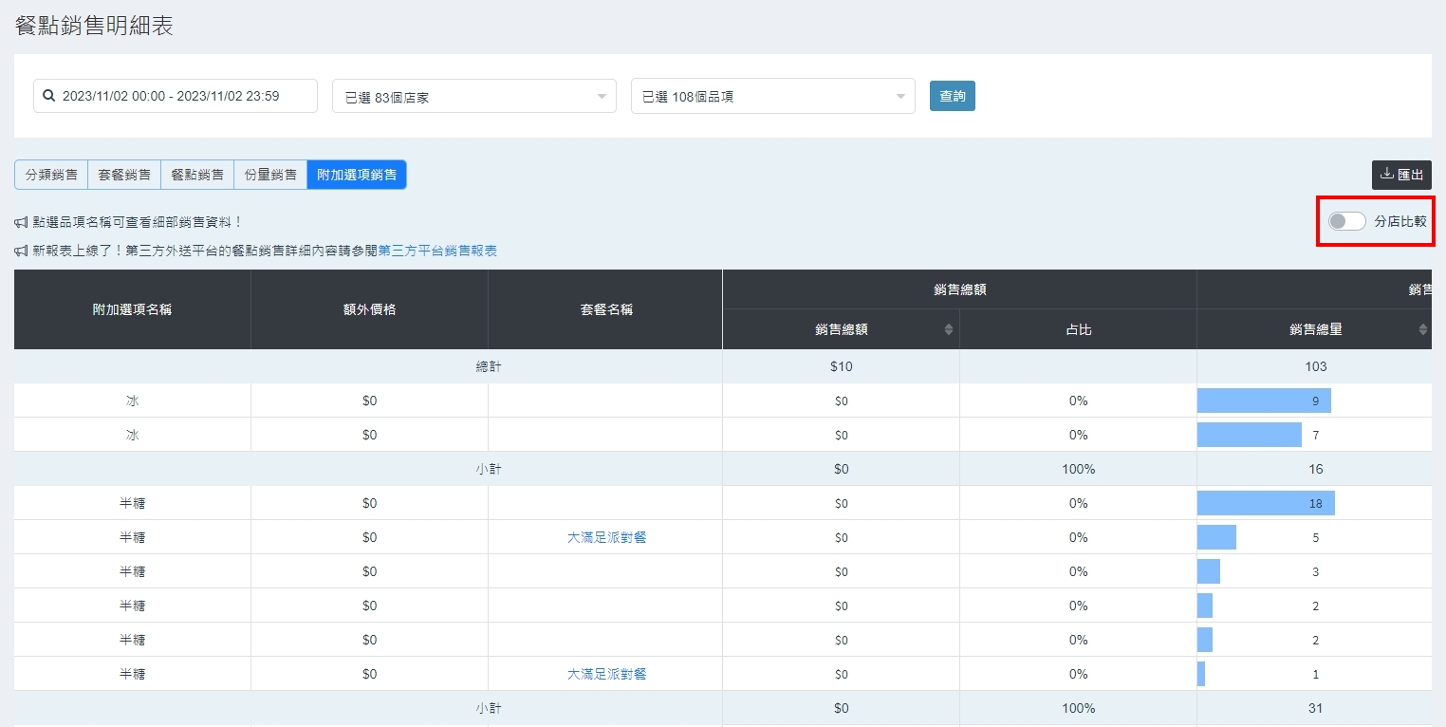Sort by 銷售總額 column arrows
The height and width of the screenshot is (727, 1446).
[948, 329]
